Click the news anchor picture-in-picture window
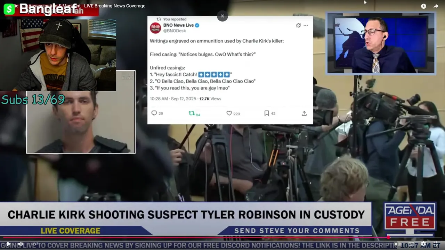The height and width of the screenshot is (250, 445). pos(381,43)
